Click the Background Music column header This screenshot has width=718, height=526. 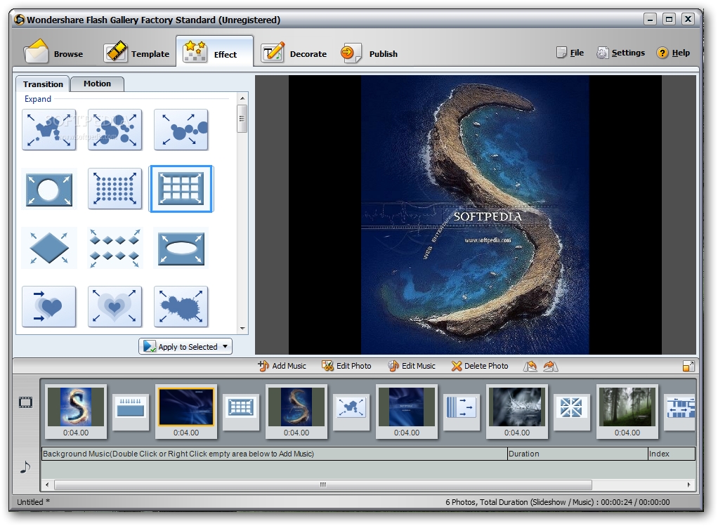[x=274, y=454]
